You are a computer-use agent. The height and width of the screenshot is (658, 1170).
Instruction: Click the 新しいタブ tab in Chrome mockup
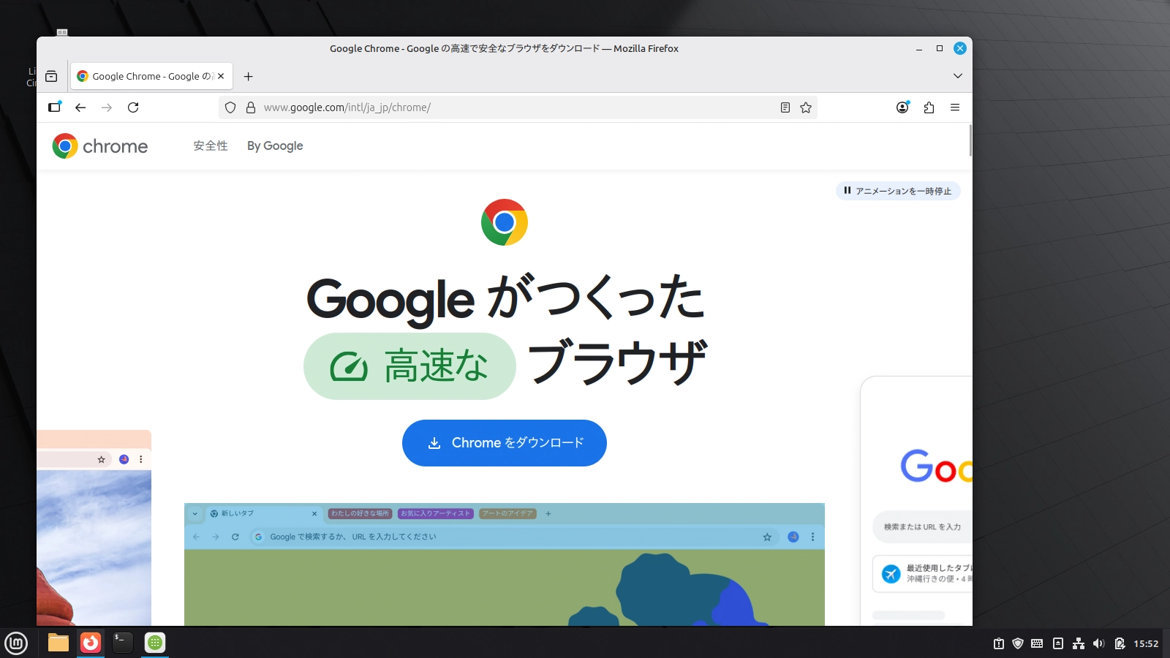click(x=263, y=513)
